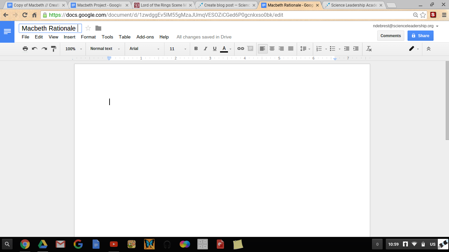This screenshot has height=252, width=449.
Task: Expand the Normal text styles dropdown
Action: (105, 49)
